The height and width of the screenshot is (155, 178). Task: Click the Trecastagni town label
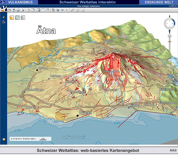78,92
